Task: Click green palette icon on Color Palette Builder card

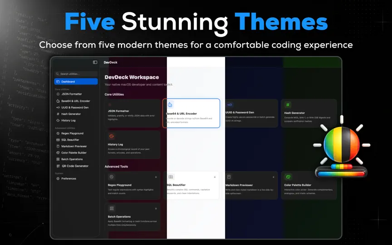Action: [288, 177]
